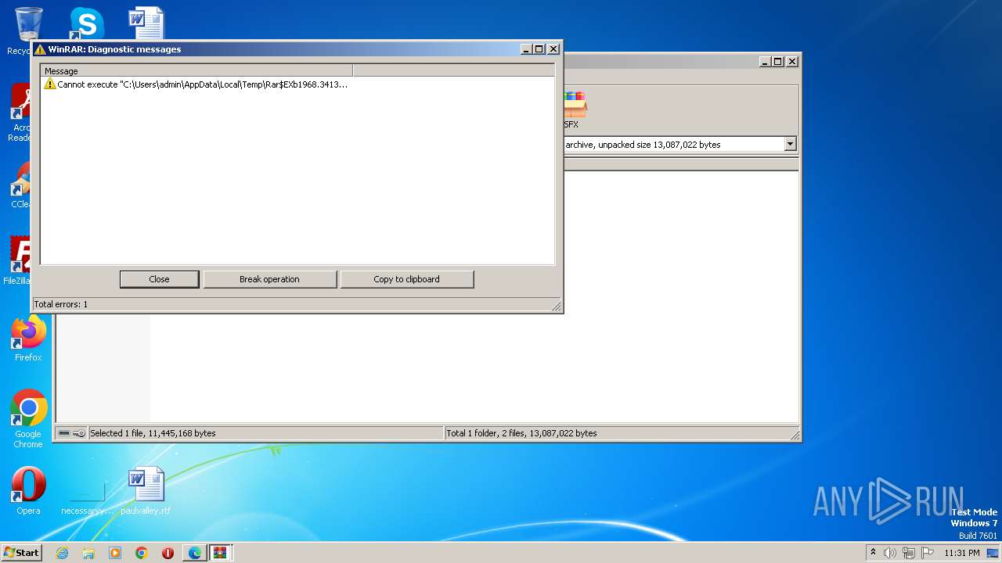This screenshot has height=563, width=1002.
Task: Open the Firefox desktop shortcut
Action: click(28, 339)
